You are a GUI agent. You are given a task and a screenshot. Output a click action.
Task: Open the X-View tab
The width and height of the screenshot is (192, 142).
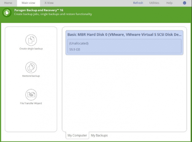coord(49,3)
